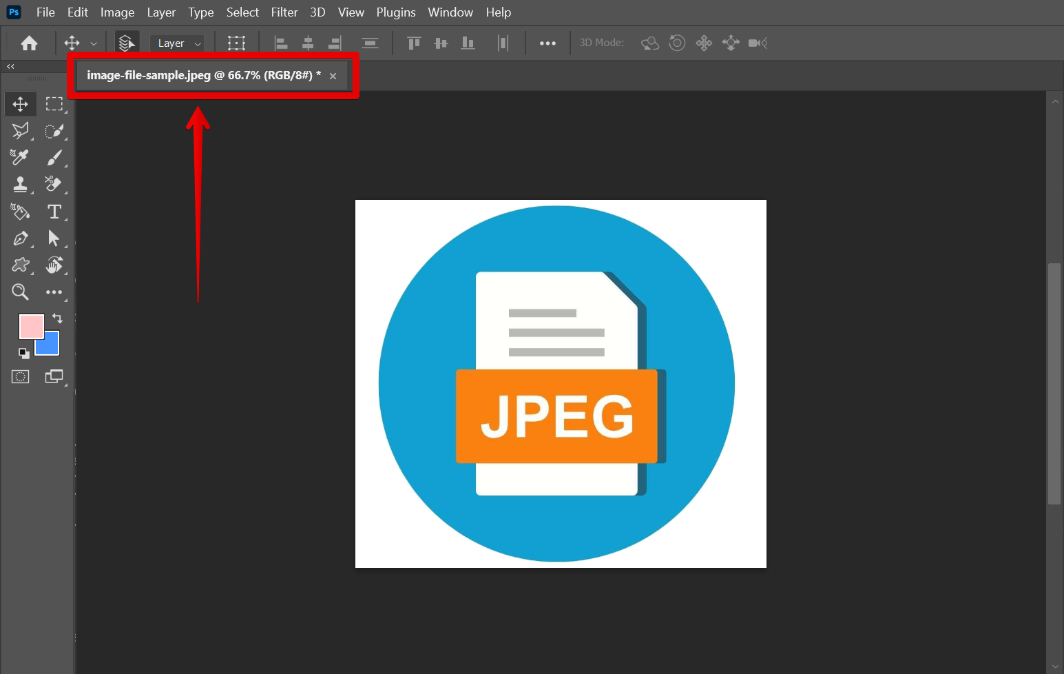Select the Rectangular Marquee tool
Image resolution: width=1064 pixels, height=674 pixels.
[x=54, y=104]
